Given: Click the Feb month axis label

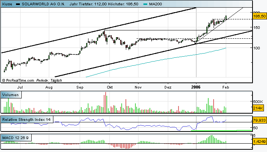Looking at the screenshot, I should [x=226, y=87].
